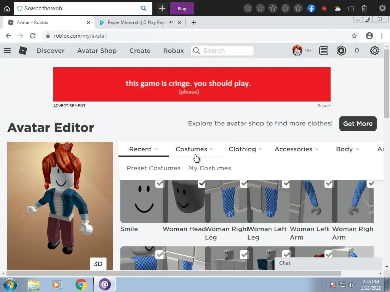The image size is (390, 292).
Task: Open Roblox notifications list icon
Action: (x=324, y=51)
